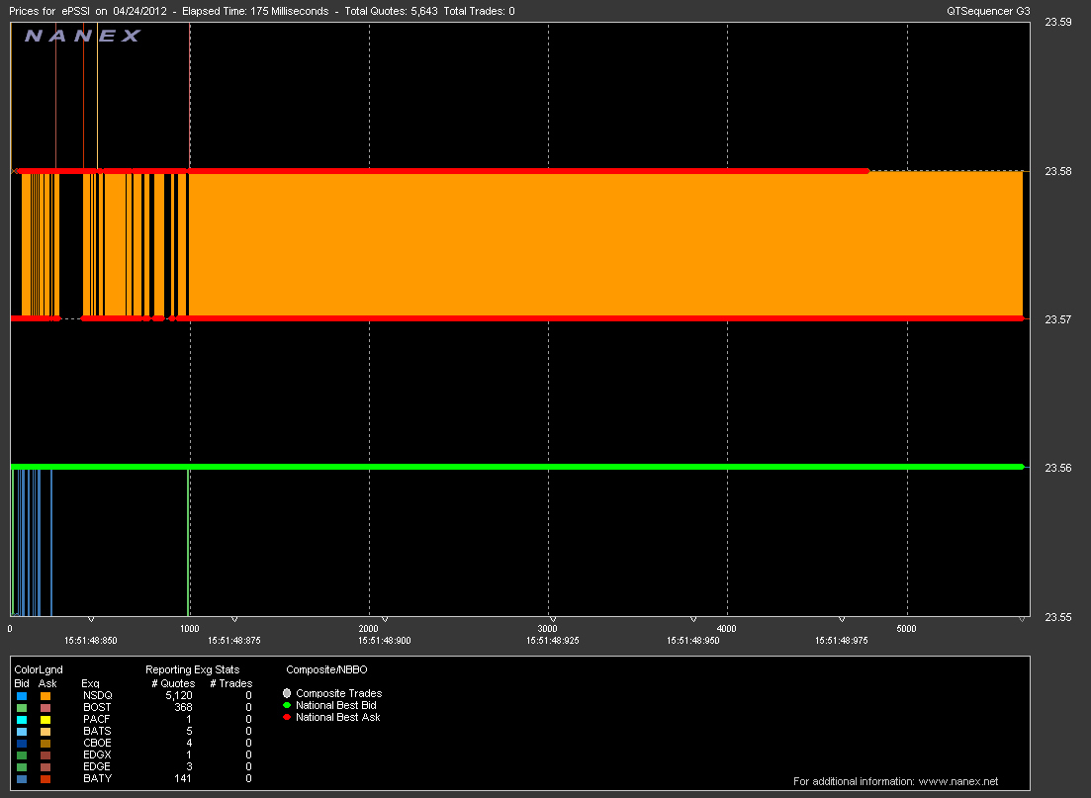Select the NSDQ ask color swatch

[45, 696]
